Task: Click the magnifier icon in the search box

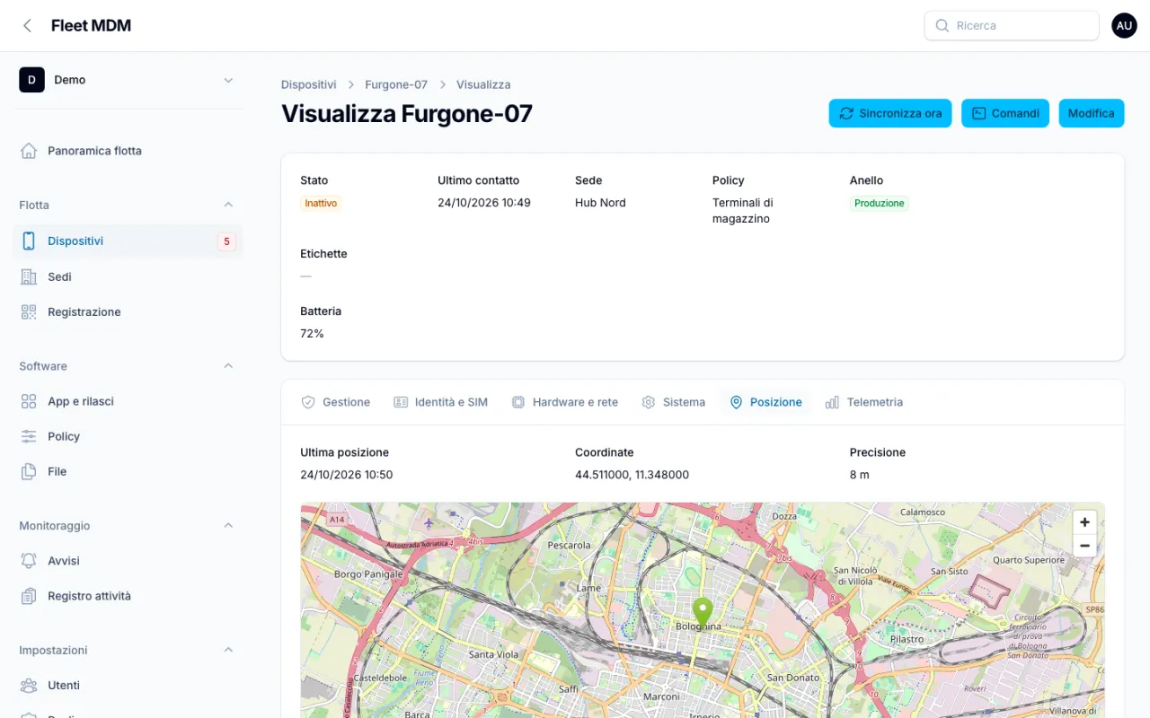Action: pyautogui.click(x=942, y=26)
